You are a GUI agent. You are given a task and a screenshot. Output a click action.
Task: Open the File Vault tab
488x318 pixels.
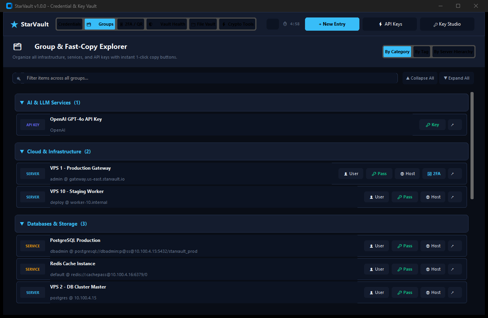coord(203,24)
